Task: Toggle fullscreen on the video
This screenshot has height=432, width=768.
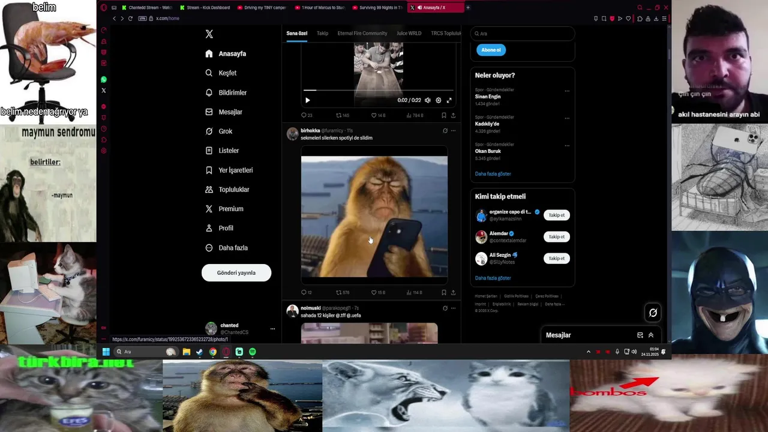Action: (449, 100)
